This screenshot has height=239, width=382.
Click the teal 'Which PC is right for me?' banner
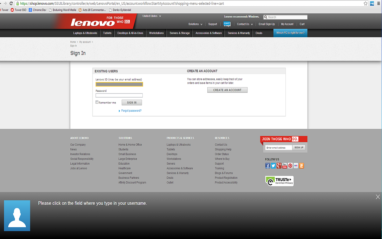pos(290,33)
